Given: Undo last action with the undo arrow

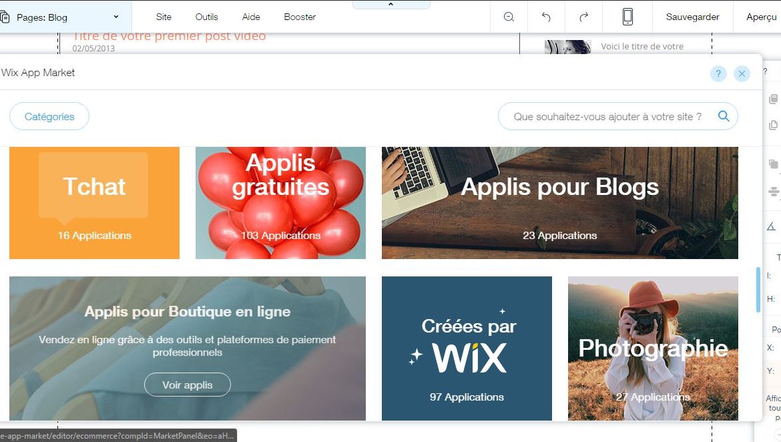Looking at the screenshot, I should tap(546, 17).
